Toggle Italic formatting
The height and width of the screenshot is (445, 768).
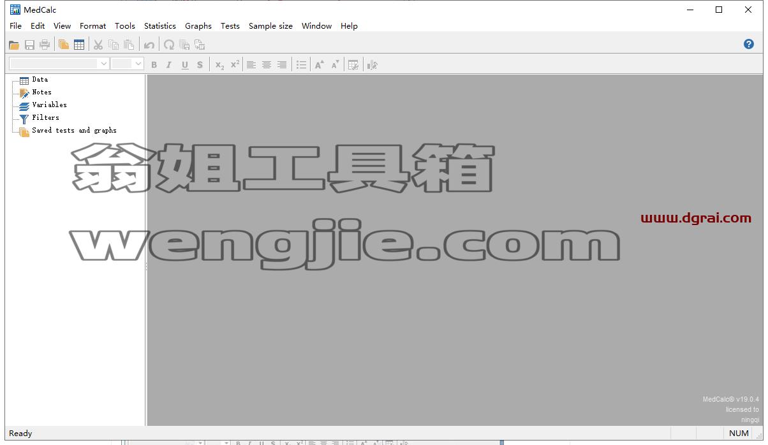[169, 64]
